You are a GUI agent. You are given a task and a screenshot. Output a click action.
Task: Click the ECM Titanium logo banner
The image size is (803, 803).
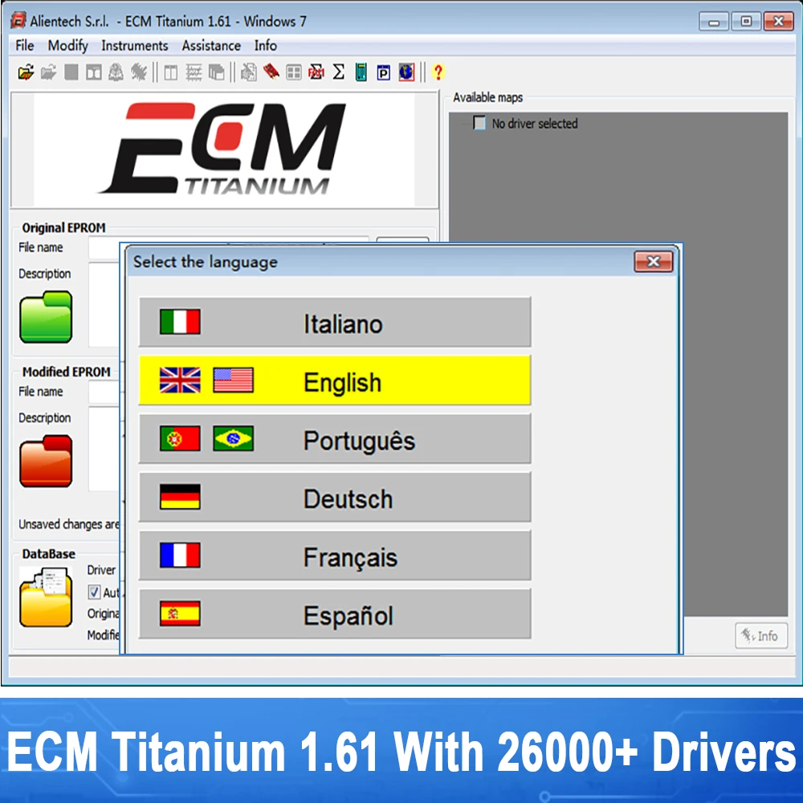tap(224, 150)
